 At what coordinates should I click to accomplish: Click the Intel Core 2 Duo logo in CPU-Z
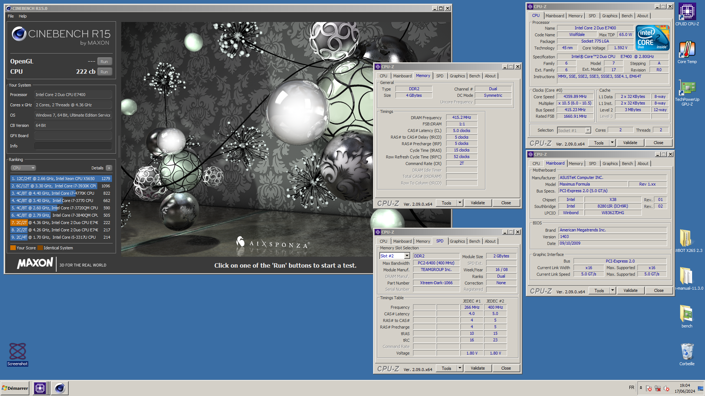pos(652,38)
